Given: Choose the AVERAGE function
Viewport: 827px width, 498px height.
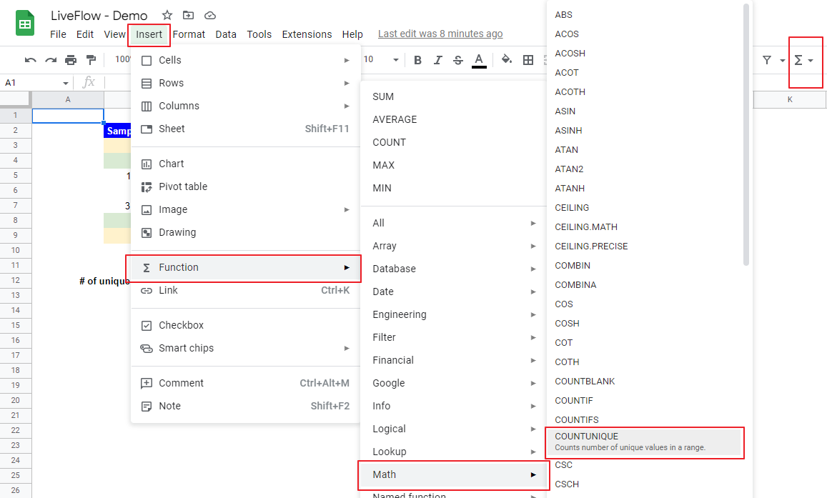Looking at the screenshot, I should point(454,119).
